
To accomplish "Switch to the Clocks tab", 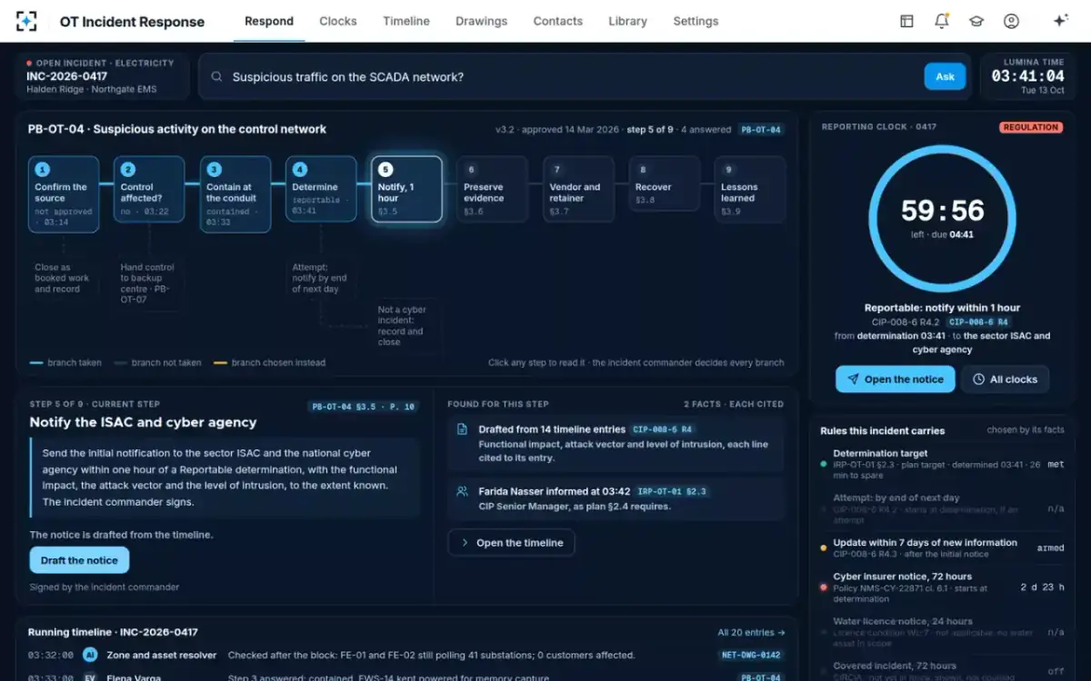I will (338, 21).
